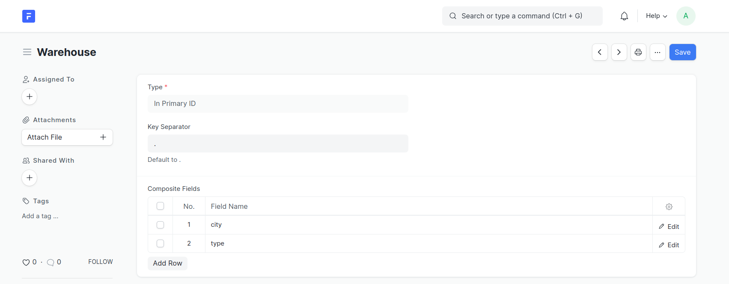Image resolution: width=729 pixels, height=284 pixels.
Task: Open the three-dots more options menu
Action: pos(658,52)
